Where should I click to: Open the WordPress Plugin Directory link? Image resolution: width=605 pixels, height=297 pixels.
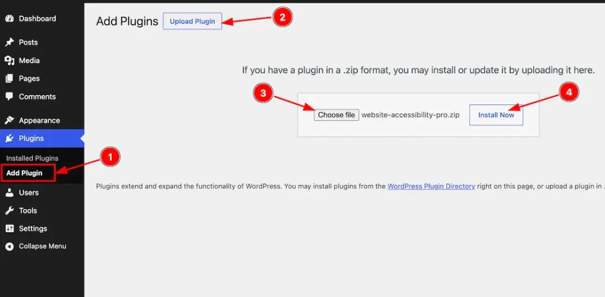click(x=431, y=187)
